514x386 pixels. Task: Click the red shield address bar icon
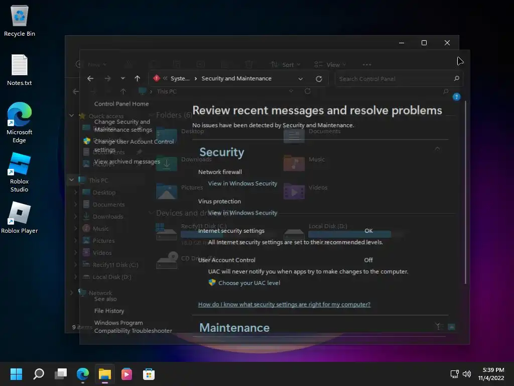tap(157, 78)
